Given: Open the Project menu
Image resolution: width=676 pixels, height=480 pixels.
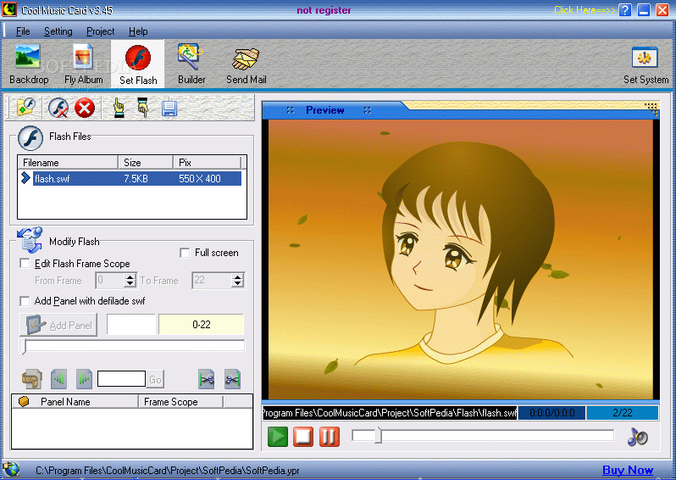Looking at the screenshot, I should pyautogui.click(x=100, y=31).
